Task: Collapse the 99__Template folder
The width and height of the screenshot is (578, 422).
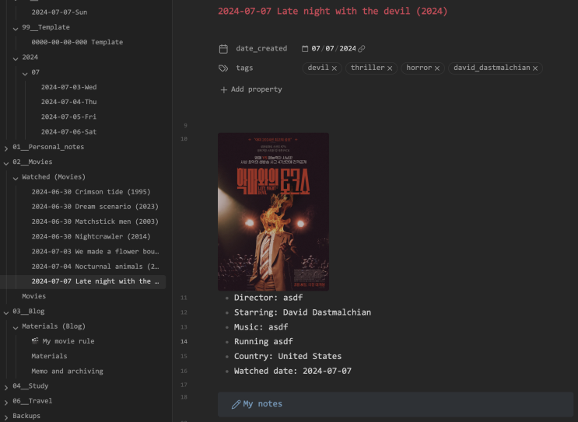Action: tap(16, 28)
